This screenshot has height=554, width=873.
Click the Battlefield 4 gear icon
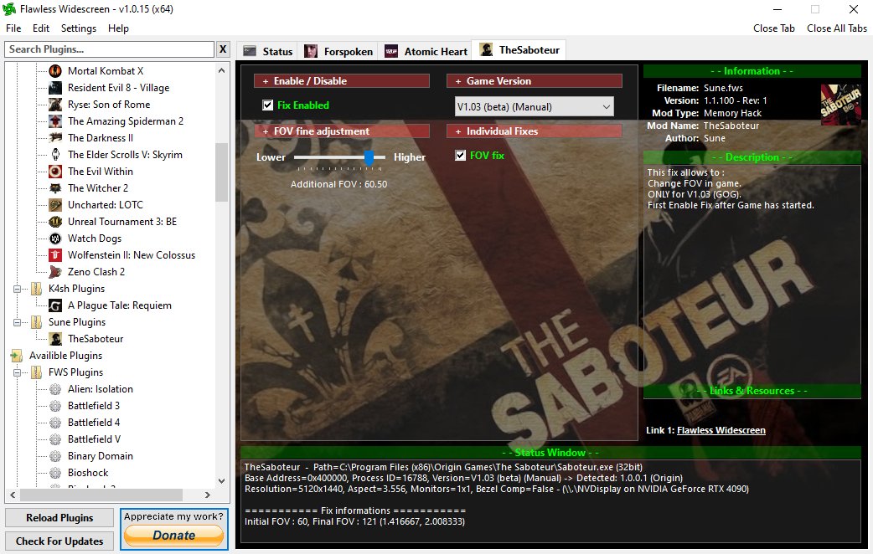55,422
